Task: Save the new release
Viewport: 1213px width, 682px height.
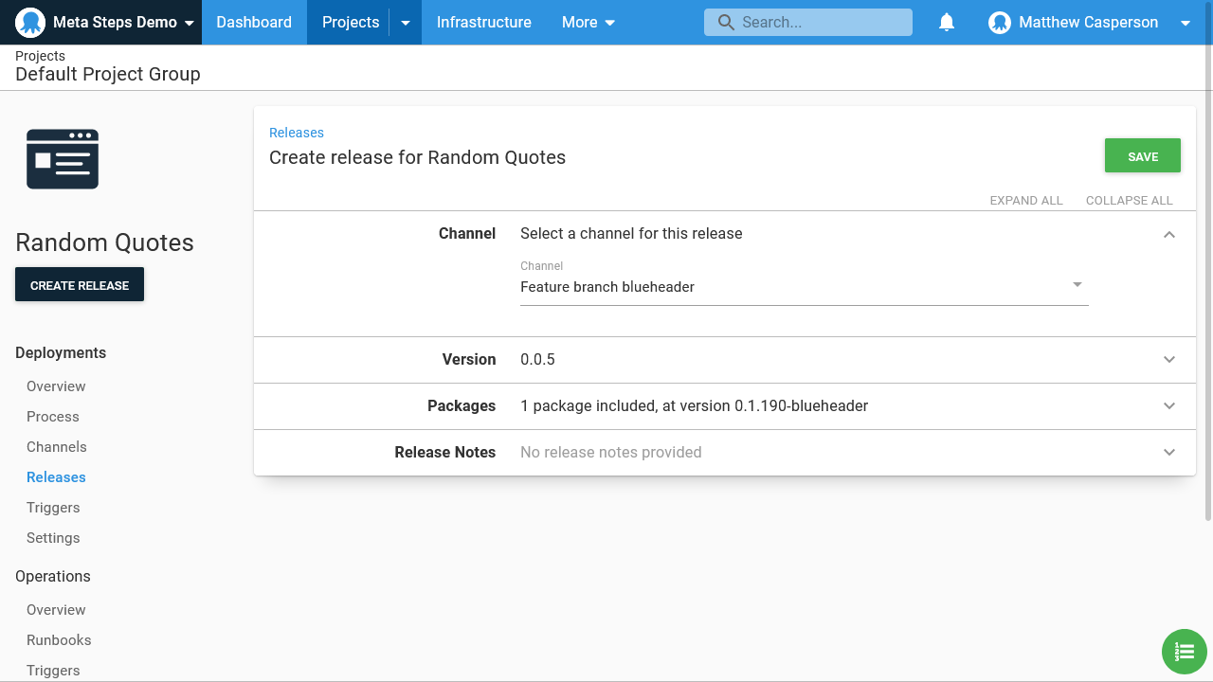Action: point(1142,156)
